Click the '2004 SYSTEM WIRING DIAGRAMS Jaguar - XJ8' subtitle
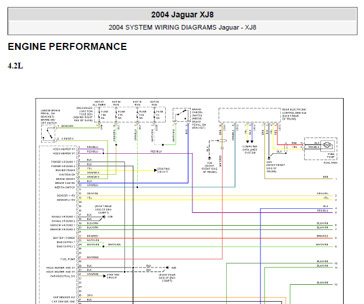The height and width of the screenshot is (304, 364). (182, 27)
